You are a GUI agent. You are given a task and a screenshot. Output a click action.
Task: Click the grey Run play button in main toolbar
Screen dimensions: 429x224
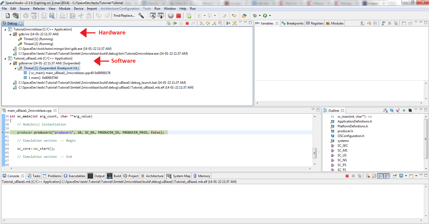171,16
